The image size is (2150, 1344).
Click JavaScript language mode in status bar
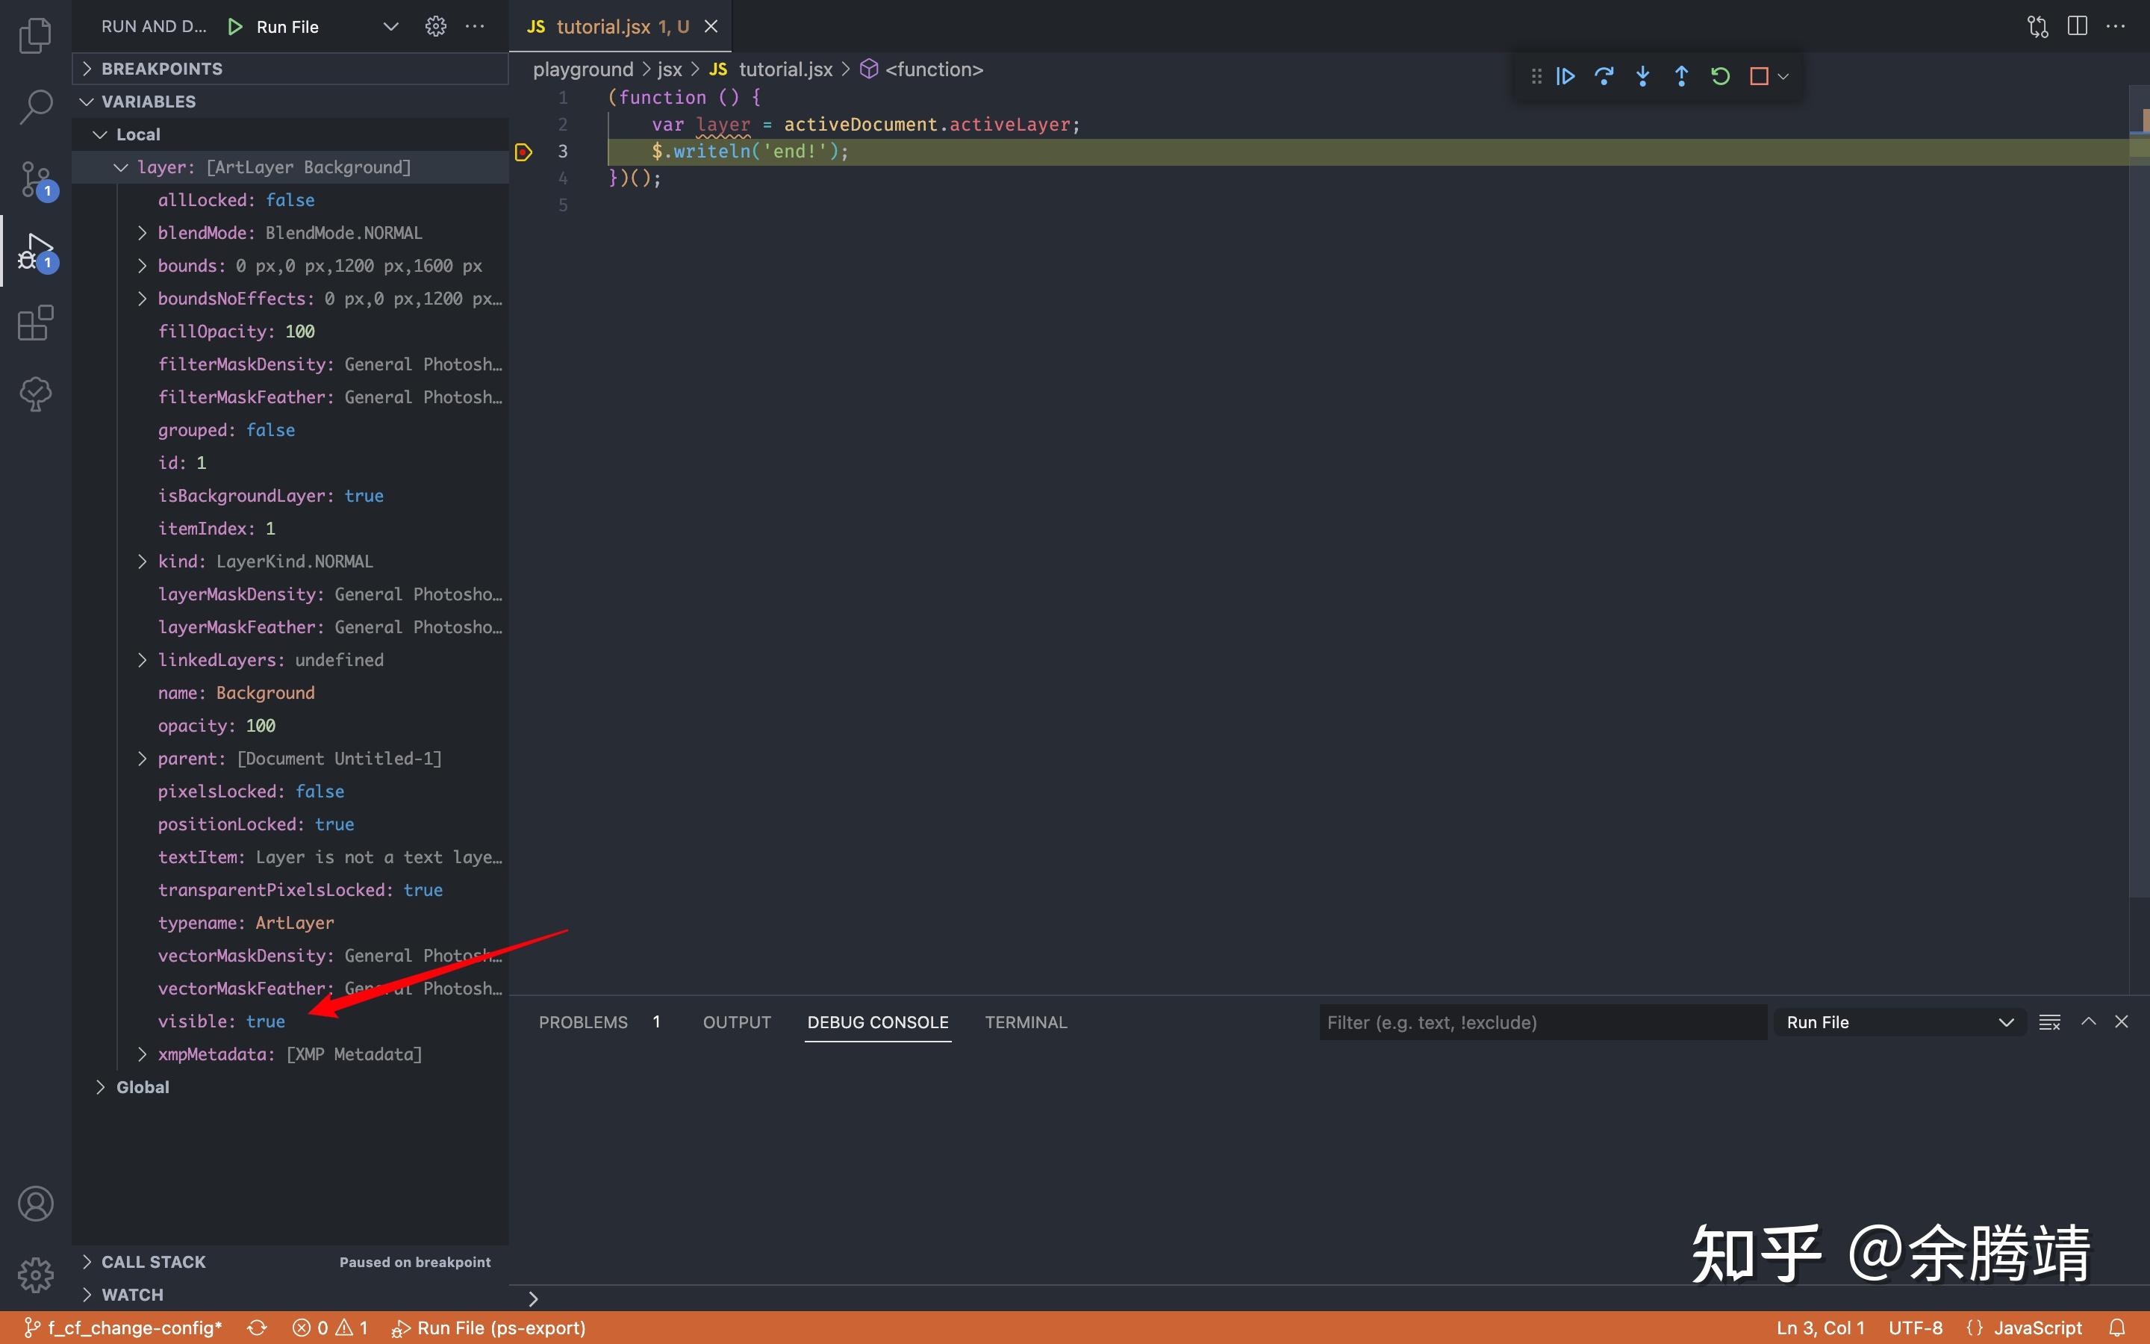[2037, 1328]
